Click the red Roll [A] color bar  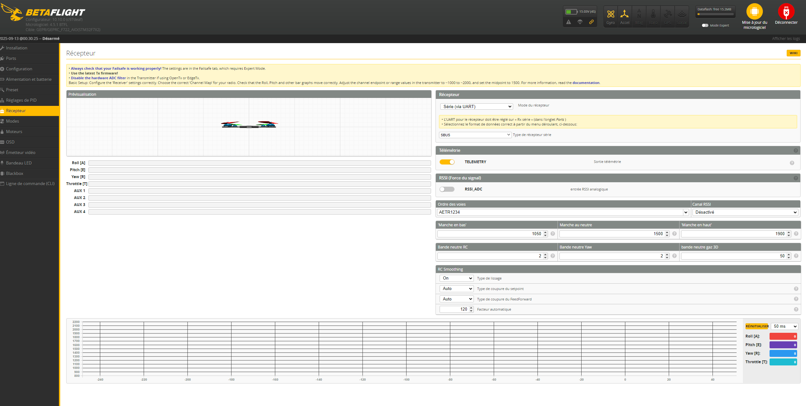[x=783, y=336]
